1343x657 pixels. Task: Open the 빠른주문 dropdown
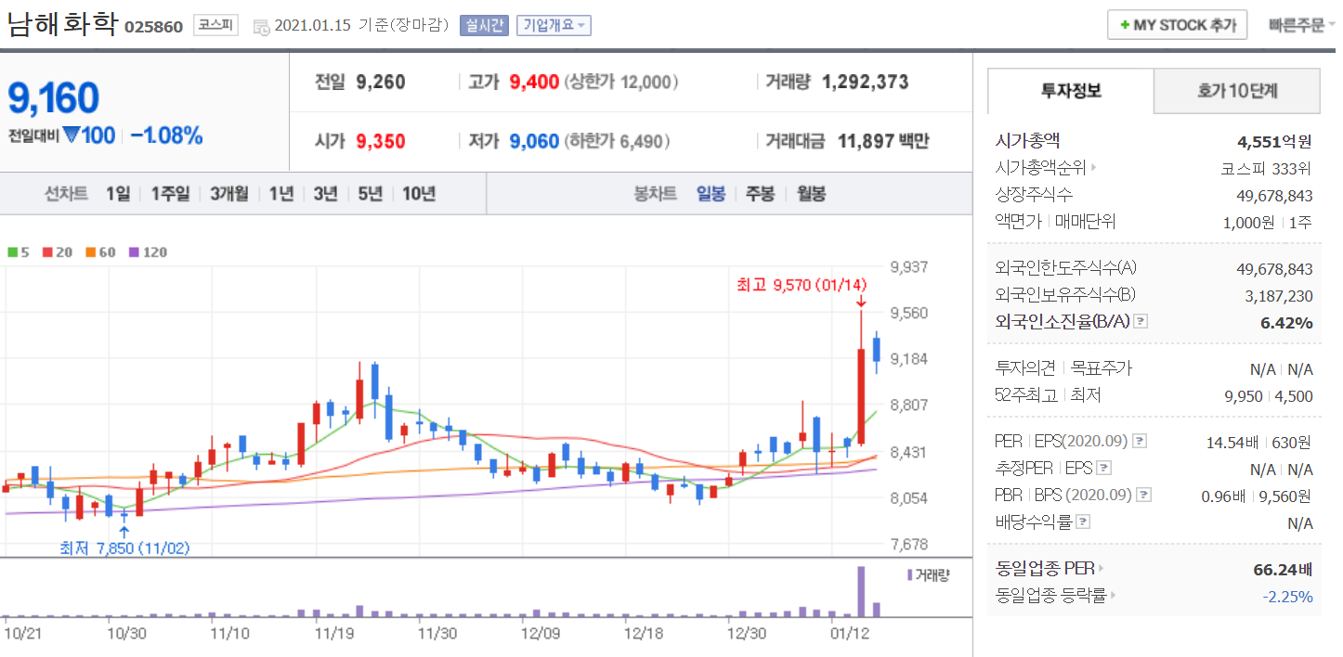pos(1302,25)
